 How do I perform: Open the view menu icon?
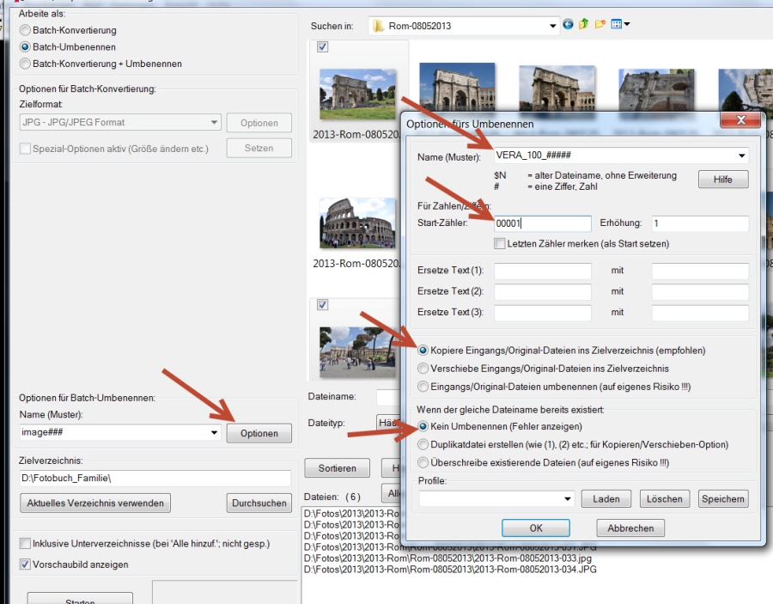click(620, 25)
